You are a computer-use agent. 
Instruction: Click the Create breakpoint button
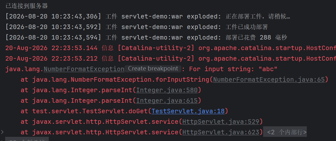[x=153, y=69]
